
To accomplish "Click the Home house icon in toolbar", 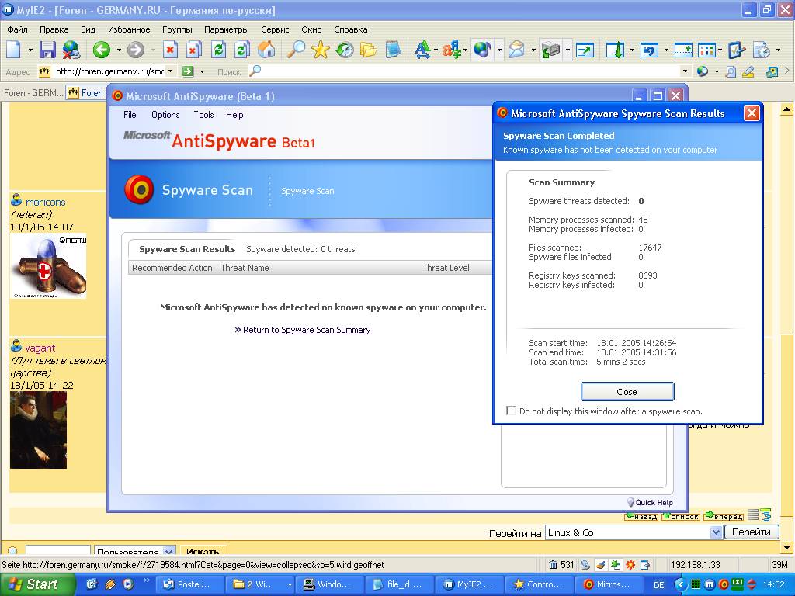I will click(x=266, y=50).
